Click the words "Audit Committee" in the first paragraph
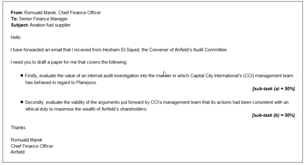The height and width of the screenshot is (165, 305). point(211,50)
